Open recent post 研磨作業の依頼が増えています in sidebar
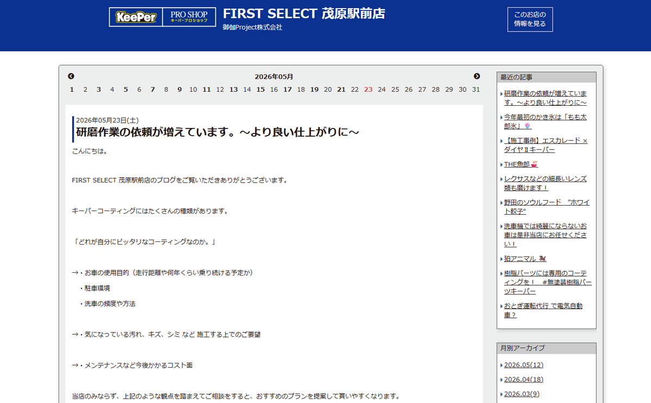This screenshot has width=651, height=403. [545, 98]
